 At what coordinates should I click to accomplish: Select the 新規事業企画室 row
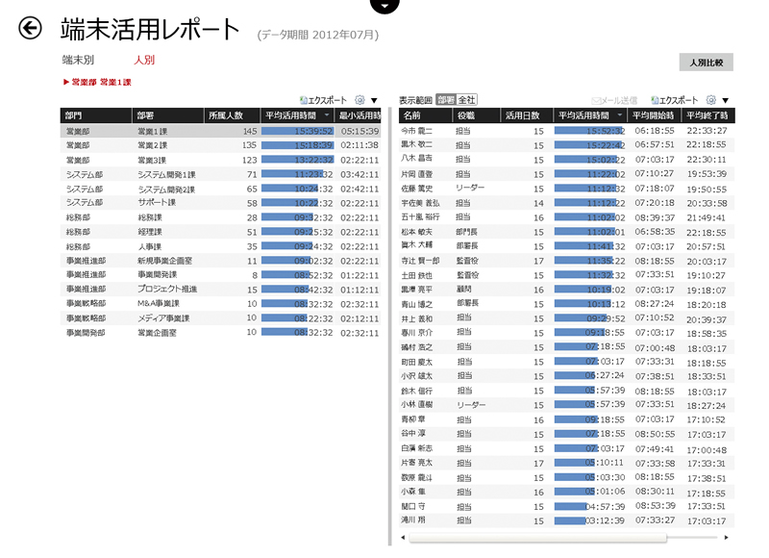pos(221,261)
